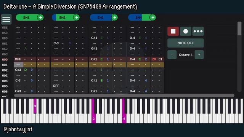Select the D-4 note in row 006
The image size is (244, 137).
tap(132, 91)
